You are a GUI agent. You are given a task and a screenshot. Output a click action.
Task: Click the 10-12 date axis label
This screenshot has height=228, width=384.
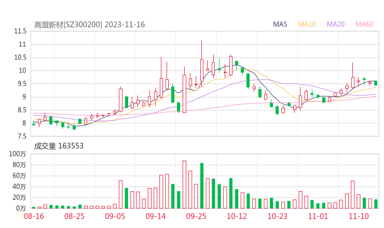[237, 216]
